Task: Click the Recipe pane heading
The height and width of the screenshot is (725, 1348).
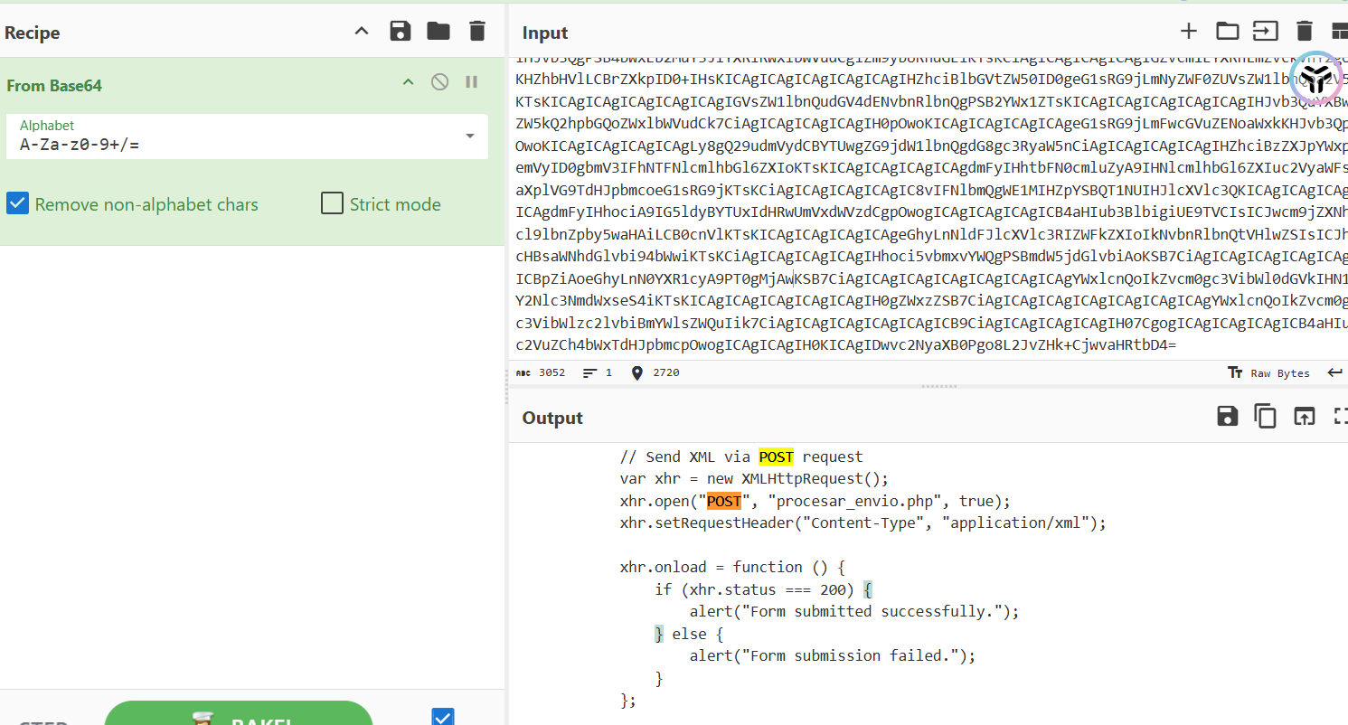Action: [x=33, y=33]
